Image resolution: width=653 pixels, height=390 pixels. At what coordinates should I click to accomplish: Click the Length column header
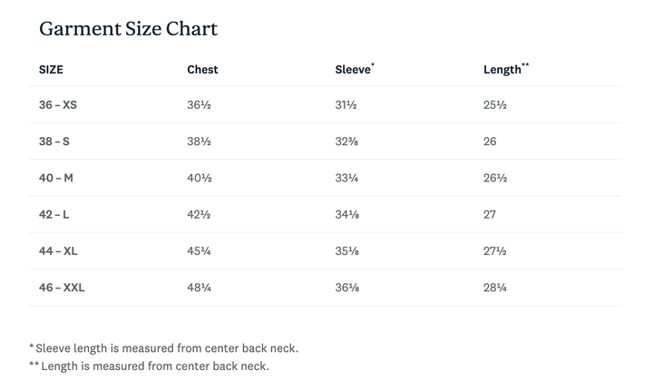tap(503, 69)
